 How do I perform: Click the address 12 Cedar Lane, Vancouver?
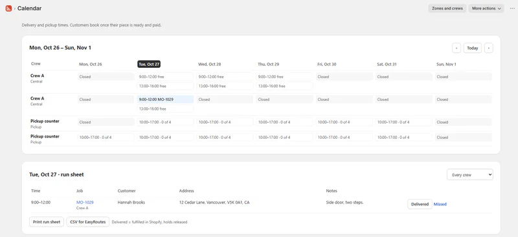[214, 202]
